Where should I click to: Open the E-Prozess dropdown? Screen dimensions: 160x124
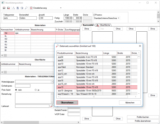point(119,18)
